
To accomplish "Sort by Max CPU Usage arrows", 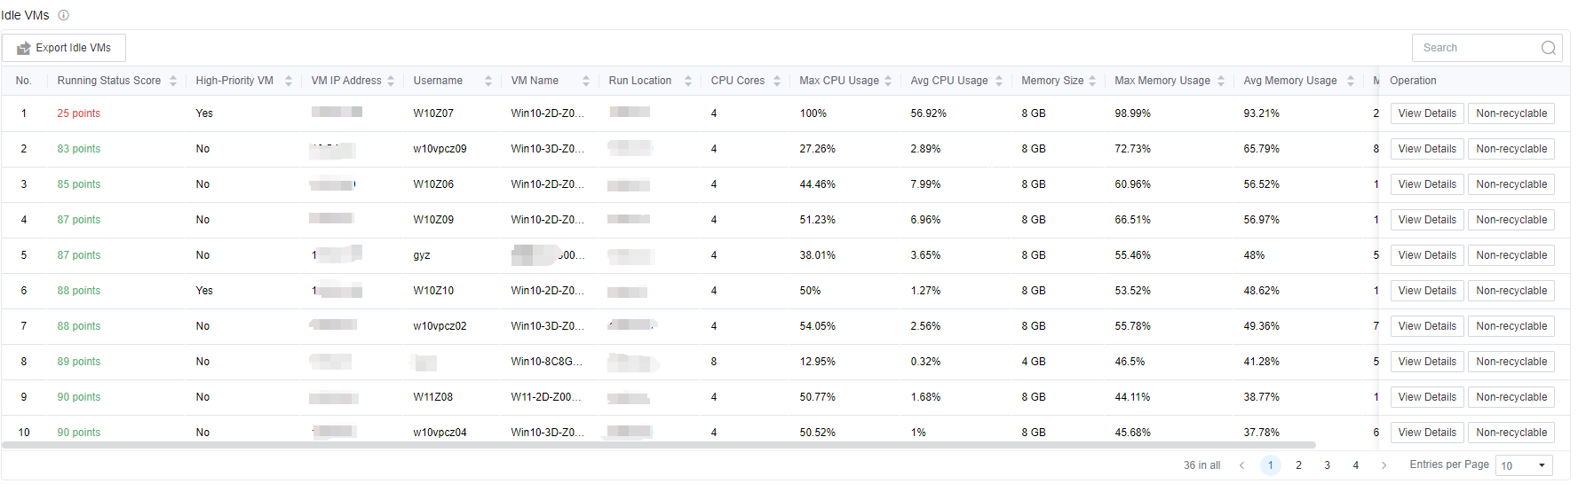I will click(888, 81).
